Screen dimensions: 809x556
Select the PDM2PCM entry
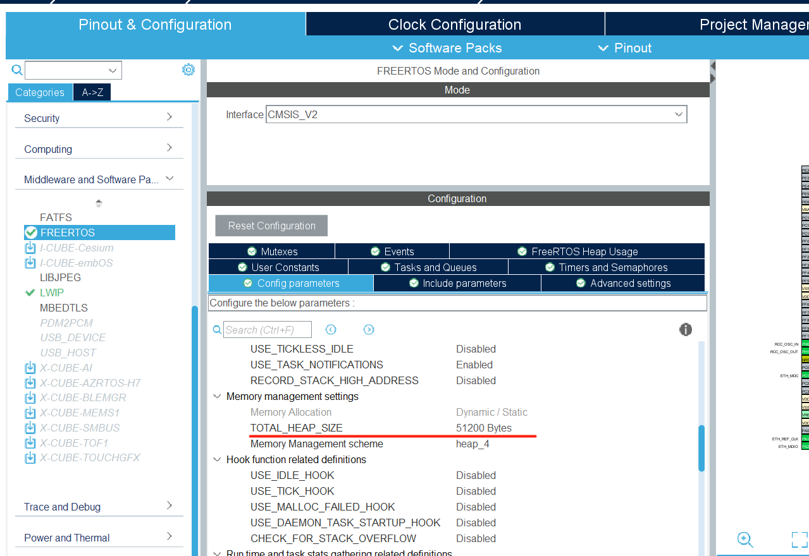click(66, 322)
